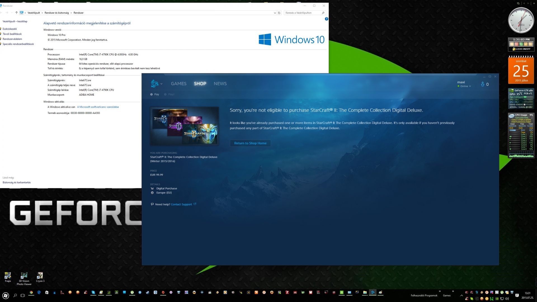
Task: Expand the address bar history dropdown
Action: (275, 13)
